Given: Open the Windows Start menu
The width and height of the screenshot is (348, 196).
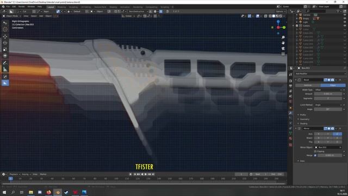Looking at the screenshot, I should tap(4, 192).
